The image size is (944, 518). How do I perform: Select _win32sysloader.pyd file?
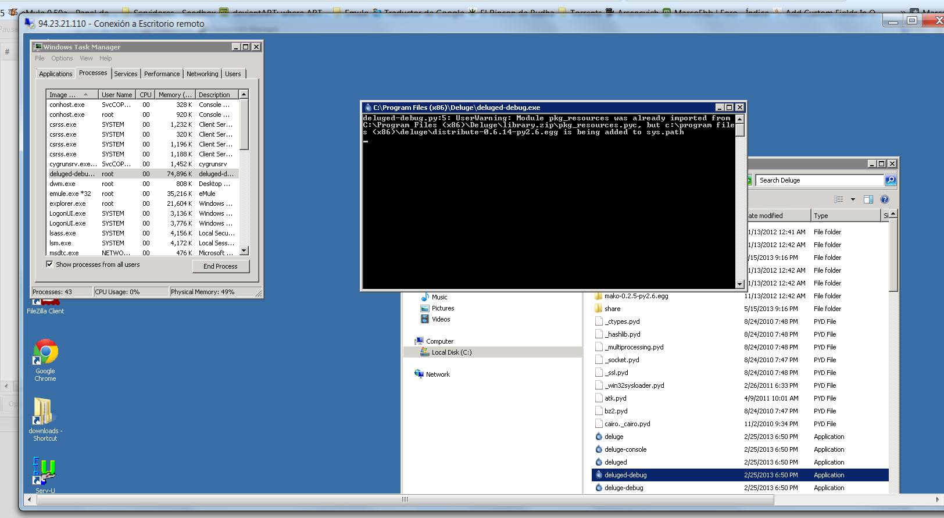point(634,385)
